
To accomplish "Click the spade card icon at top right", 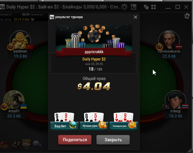I will coord(187,16).
